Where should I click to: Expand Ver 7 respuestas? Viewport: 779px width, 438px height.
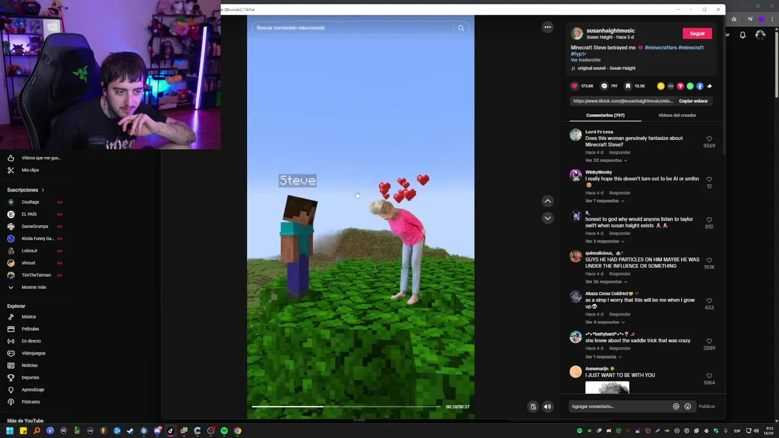[605, 201]
